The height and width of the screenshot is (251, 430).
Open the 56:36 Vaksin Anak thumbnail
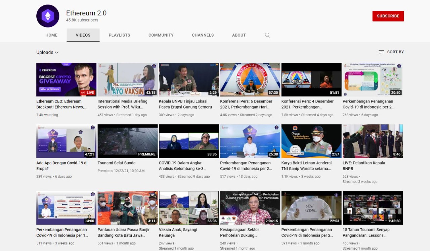(189, 208)
